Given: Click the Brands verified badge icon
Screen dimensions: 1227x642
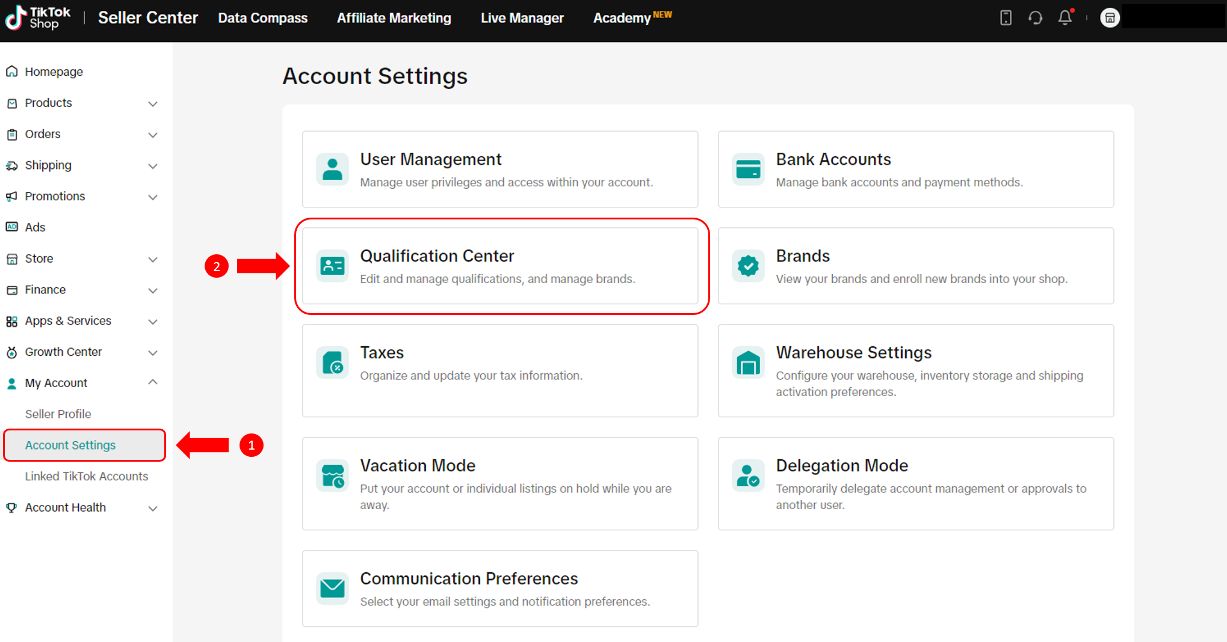Looking at the screenshot, I should [x=748, y=266].
